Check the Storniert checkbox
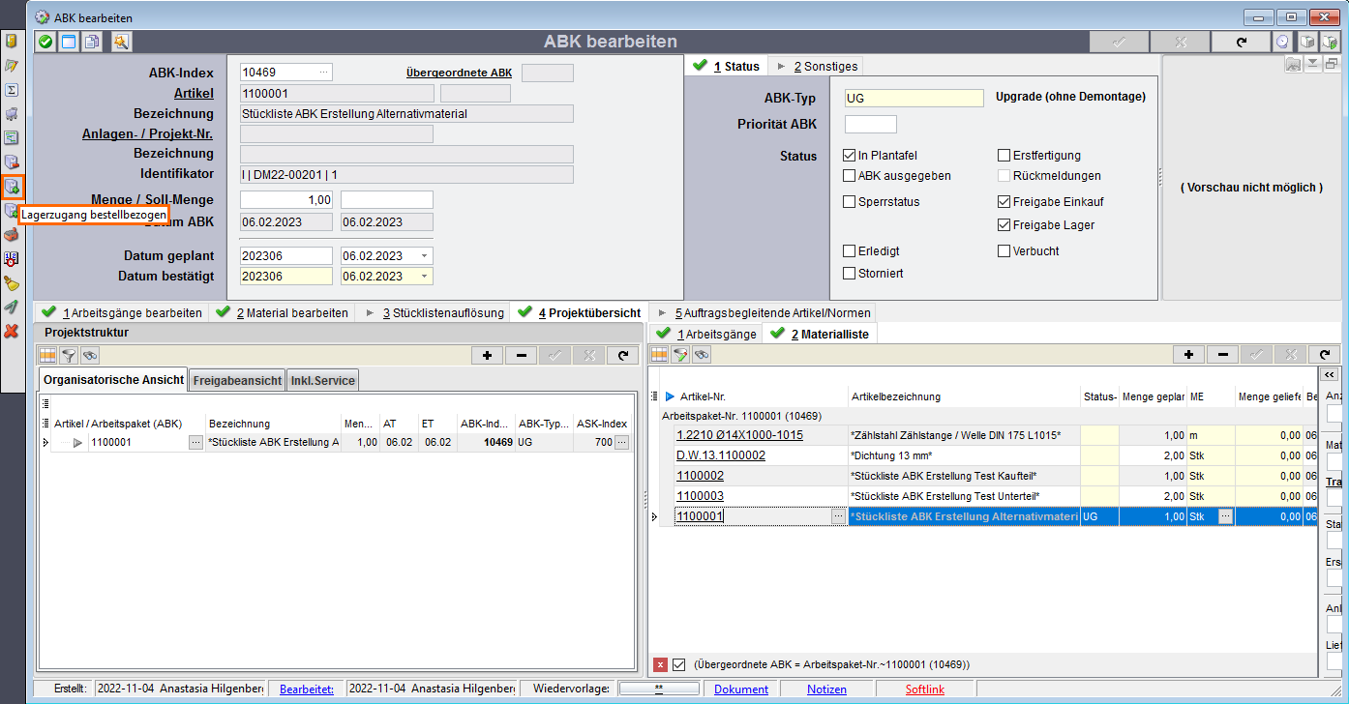The height and width of the screenshot is (704, 1349). coord(850,274)
